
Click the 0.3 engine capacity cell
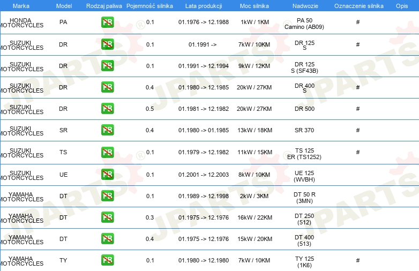pos(149,217)
